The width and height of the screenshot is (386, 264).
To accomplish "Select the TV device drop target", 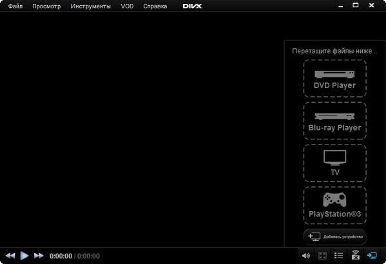I will pos(335,163).
